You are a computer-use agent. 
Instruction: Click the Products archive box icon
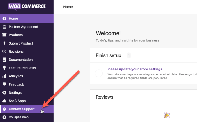(4, 35)
